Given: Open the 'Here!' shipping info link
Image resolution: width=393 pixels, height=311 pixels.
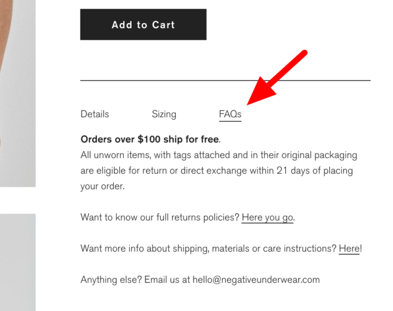Looking at the screenshot, I should point(349,249).
